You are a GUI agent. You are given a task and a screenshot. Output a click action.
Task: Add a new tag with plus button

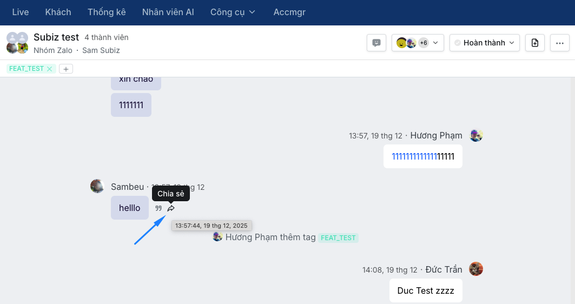pos(66,69)
